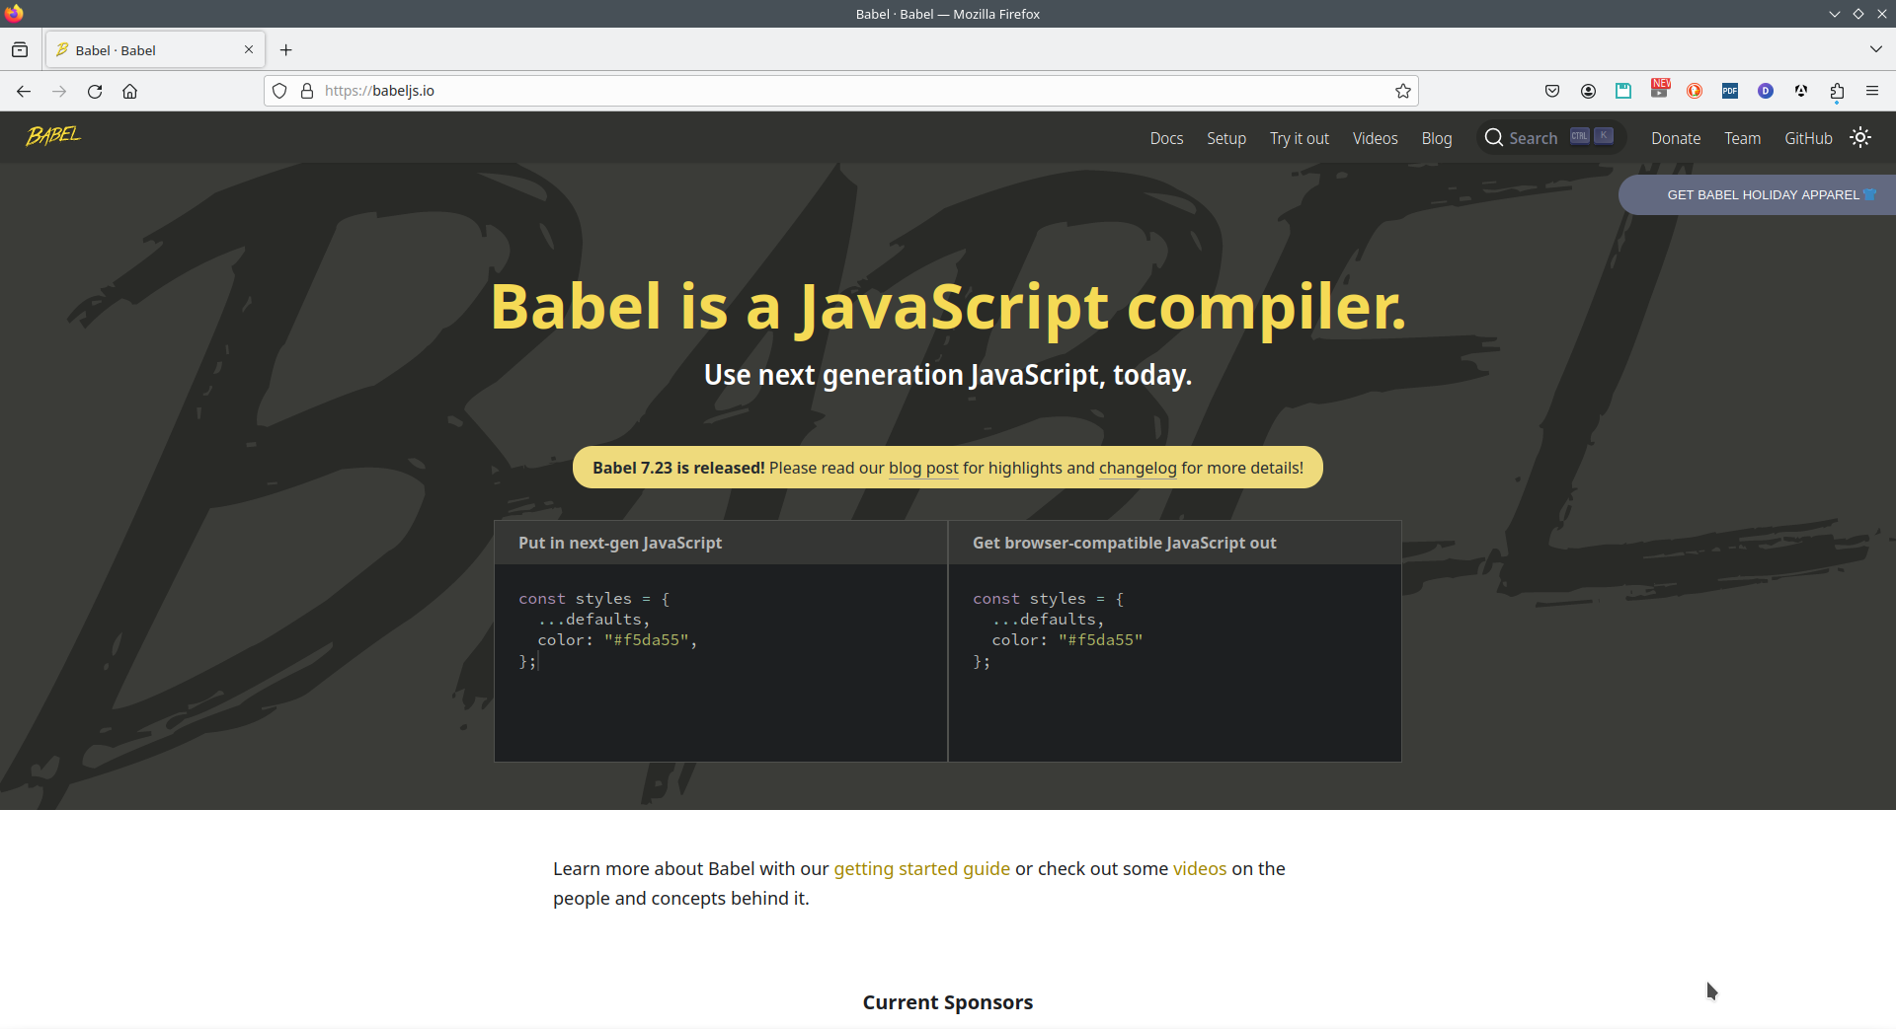Visit the Donate page

[x=1676, y=138]
